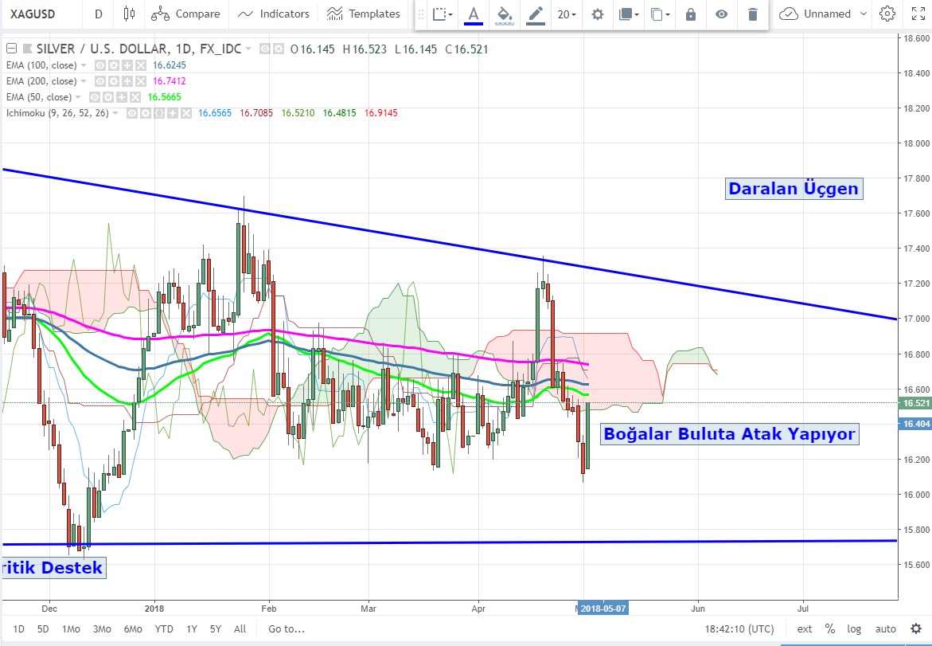Image resolution: width=932 pixels, height=646 pixels.
Task: Collapse the indicator legend next to SILVER title
Action: pos(10,49)
